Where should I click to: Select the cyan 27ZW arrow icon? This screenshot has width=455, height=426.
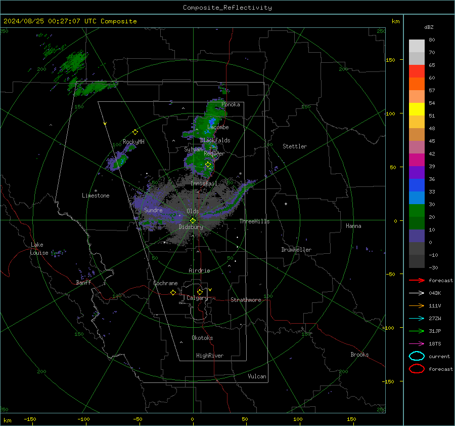pos(417,319)
